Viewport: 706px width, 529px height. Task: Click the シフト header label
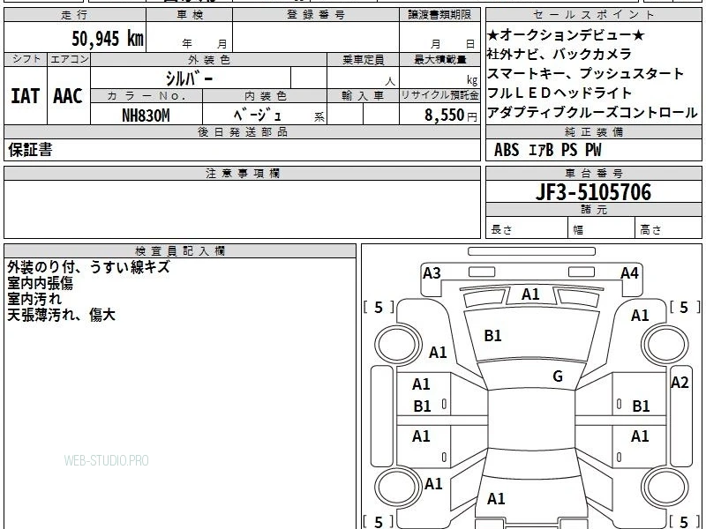pos(26,59)
